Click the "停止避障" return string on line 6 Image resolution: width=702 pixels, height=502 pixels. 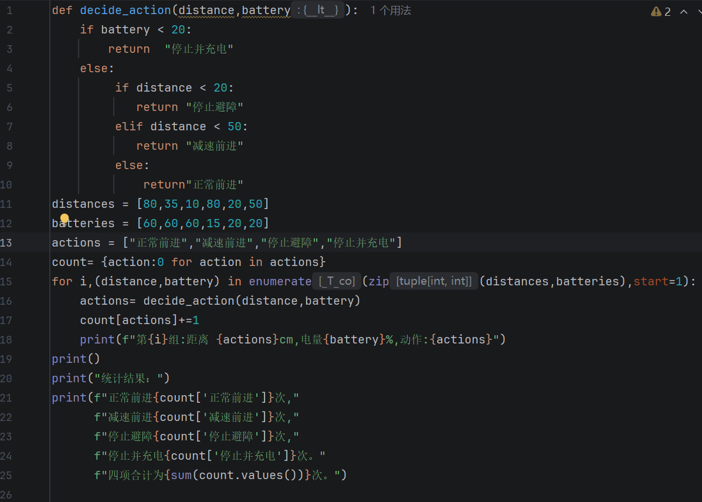click(x=215, y=107)
